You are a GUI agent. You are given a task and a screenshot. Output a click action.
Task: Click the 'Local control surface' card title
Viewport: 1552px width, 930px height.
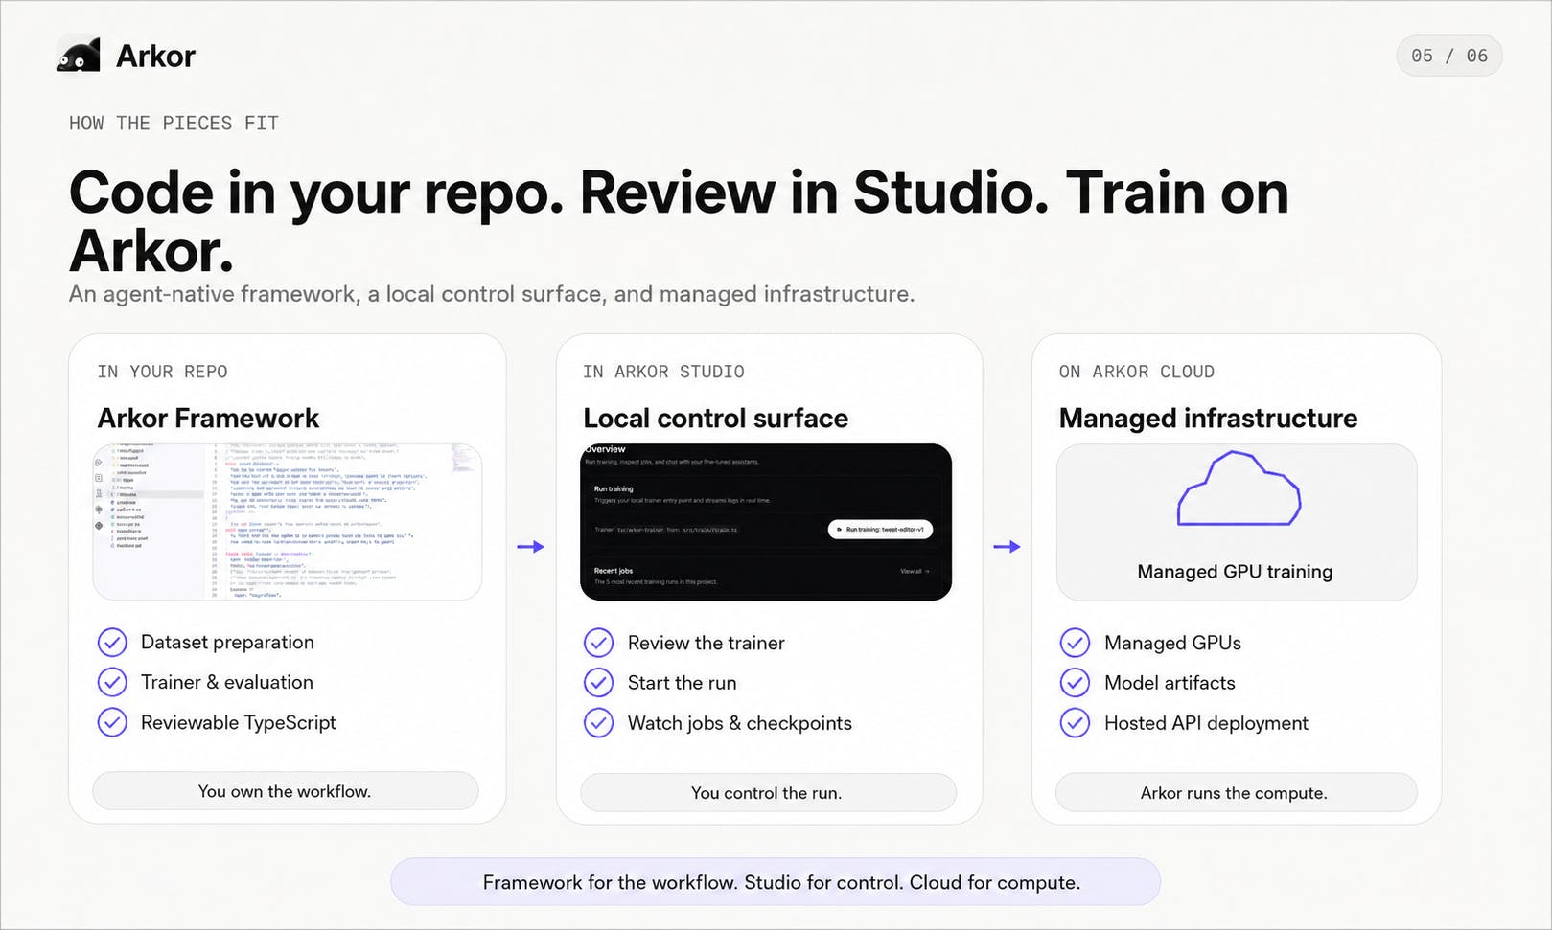[715, 418]
